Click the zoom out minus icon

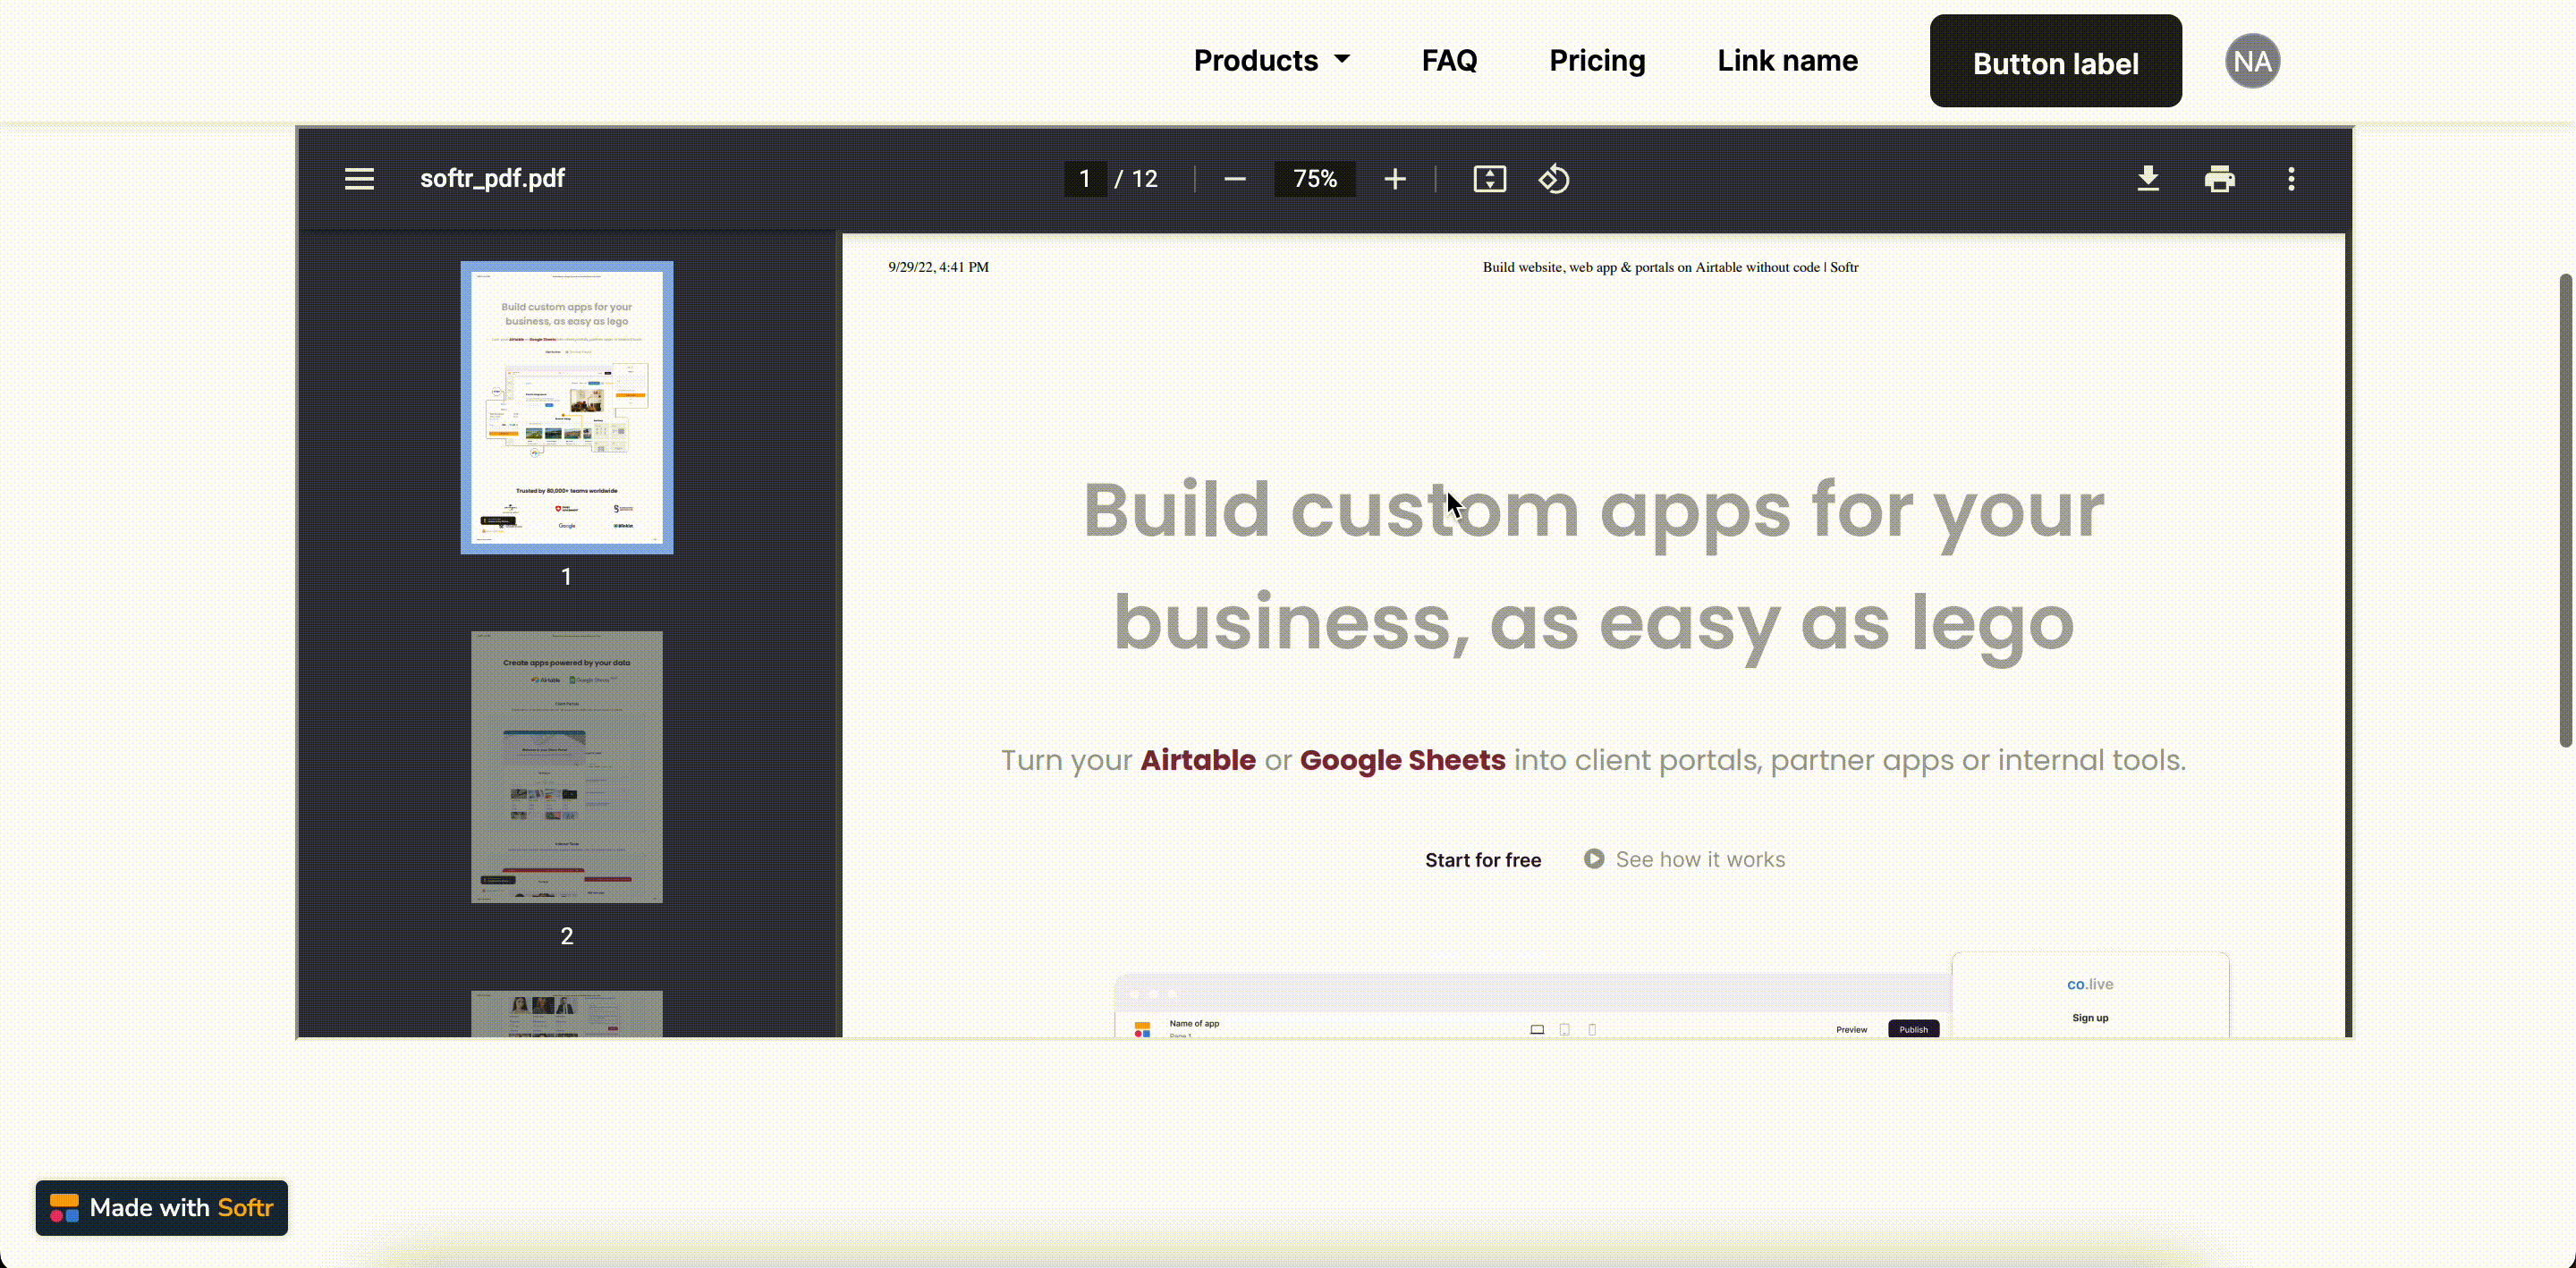[x=1234, y=179]
